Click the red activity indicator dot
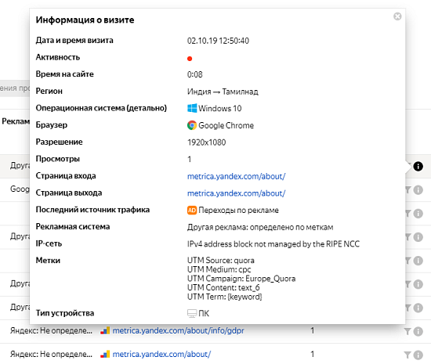The image size is (431, 364). pyautogui.click(x=190, y=59)
